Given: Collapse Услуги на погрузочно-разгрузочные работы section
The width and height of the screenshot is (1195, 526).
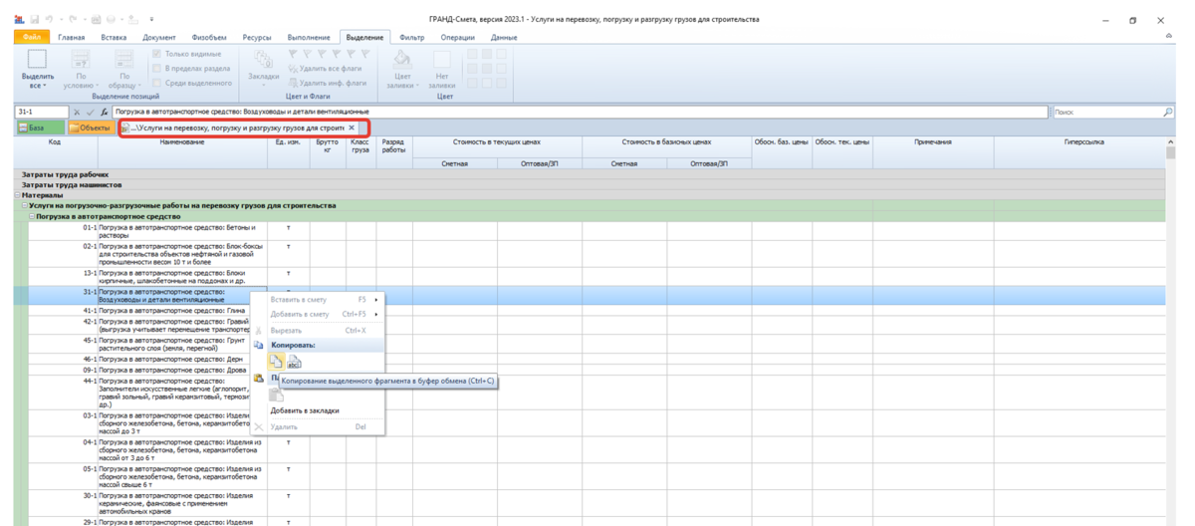Looking at the screenshot, I should coord(25,206).
